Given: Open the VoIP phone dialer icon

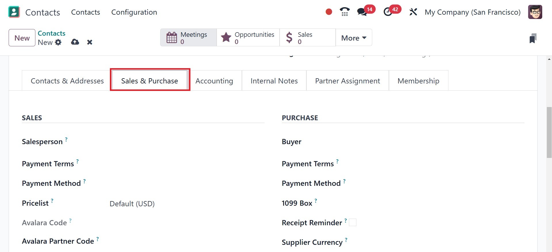Looking at the screenshot, I should click(x=344, y=12).
